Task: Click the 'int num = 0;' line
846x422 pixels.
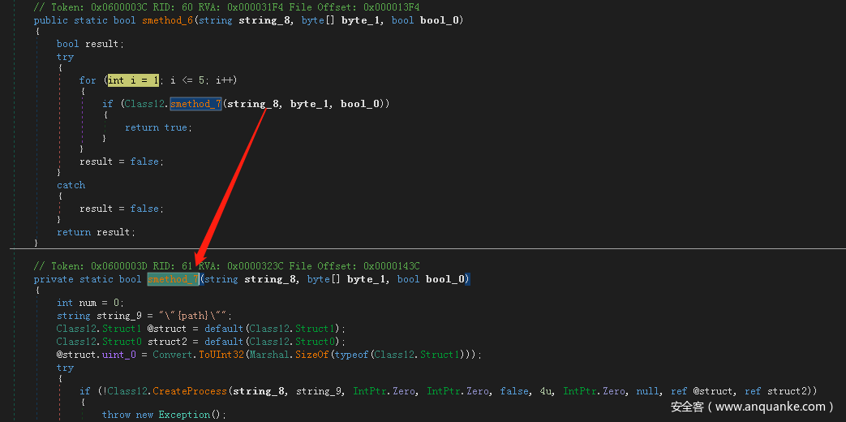Action: [90, 303]
